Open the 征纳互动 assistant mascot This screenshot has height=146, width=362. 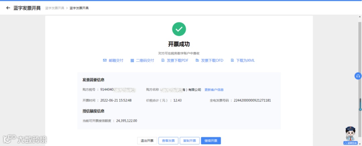point(351,136)
